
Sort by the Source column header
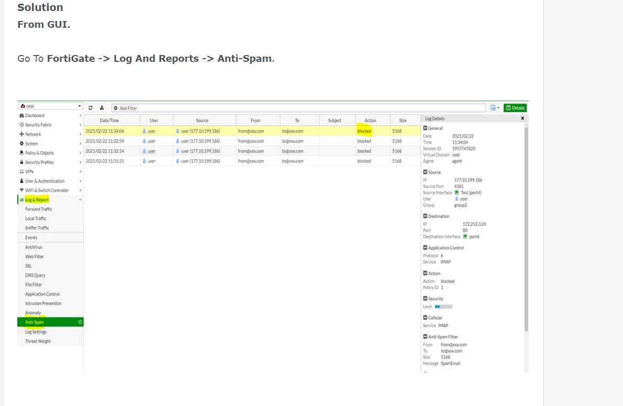pyautogui.click(x=205, y=120)
